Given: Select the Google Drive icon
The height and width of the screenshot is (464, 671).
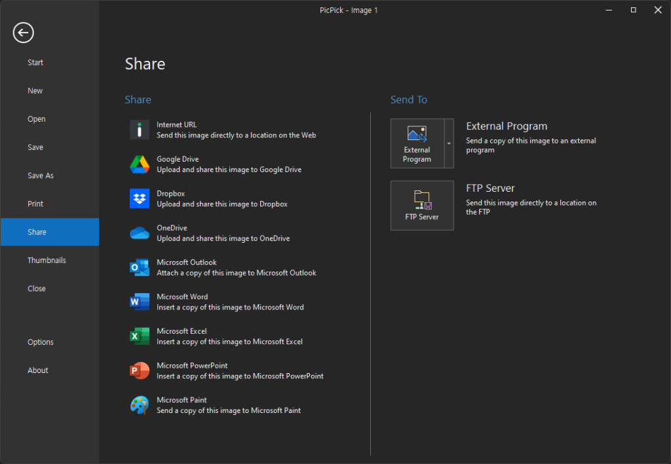Looking at the screenshot, I should 140,164.
